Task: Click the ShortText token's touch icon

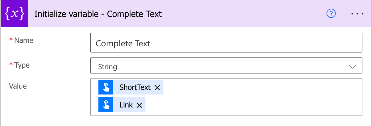Action: (x=106, y=87)
